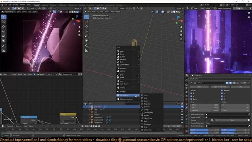Select the Measure tool in center viewport toolbar
Screen dimensions: 252x142
pos(86,50)
